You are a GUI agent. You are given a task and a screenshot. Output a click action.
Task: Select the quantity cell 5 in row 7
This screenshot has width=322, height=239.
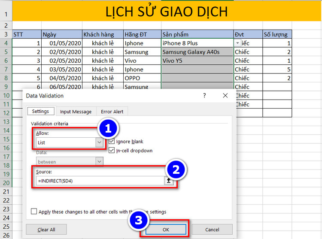tap(277, 70)
